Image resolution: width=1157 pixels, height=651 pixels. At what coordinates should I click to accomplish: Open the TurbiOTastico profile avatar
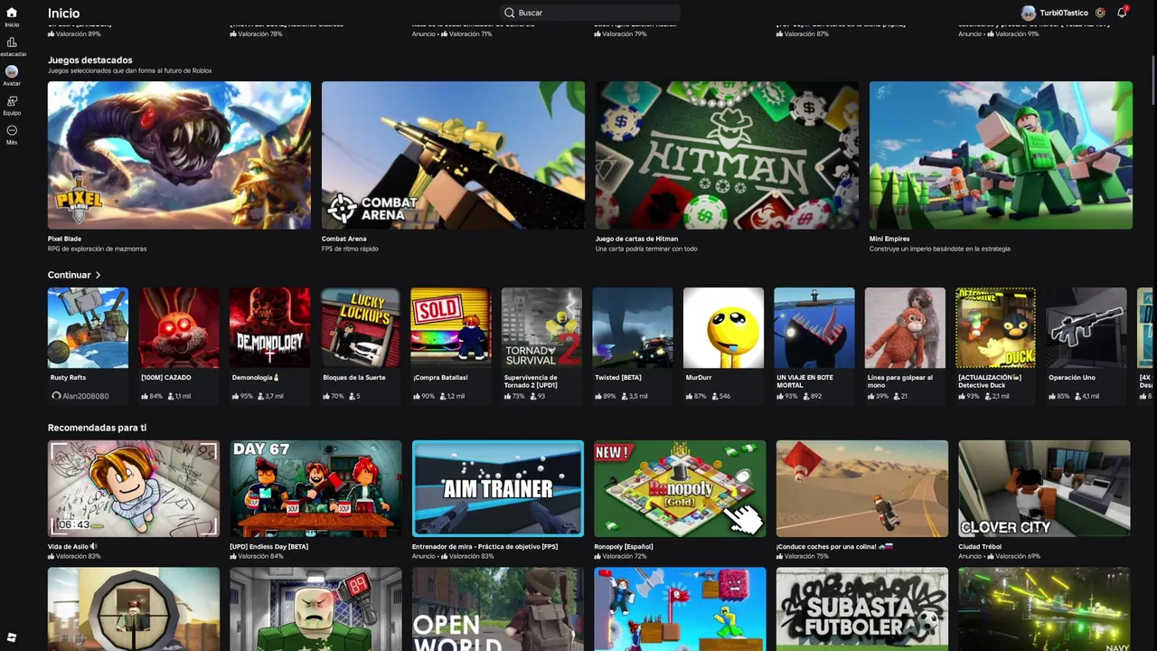click(1028, 13)
